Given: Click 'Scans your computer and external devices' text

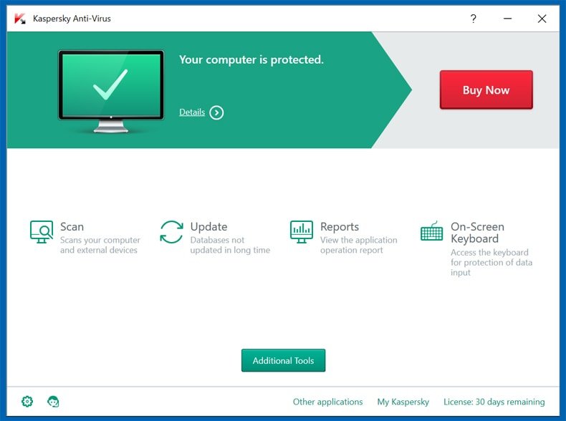Looking at the screenshot, I should tap(100, 245).
